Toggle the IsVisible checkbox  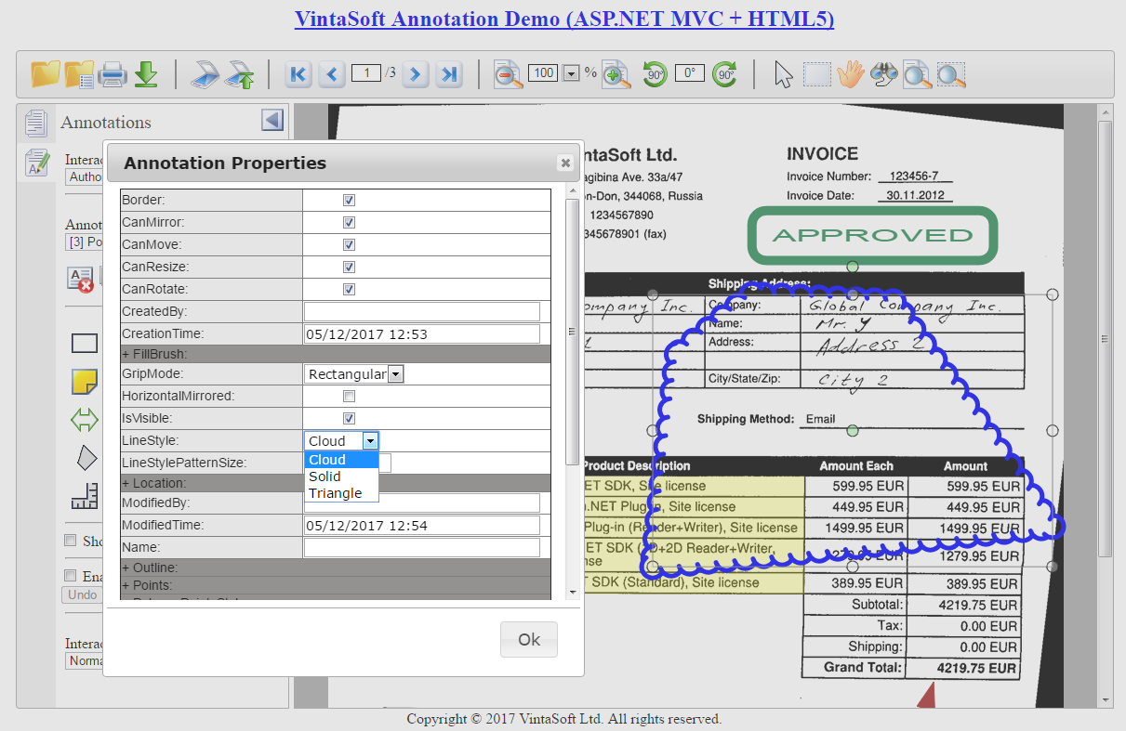tap(349, 418)
